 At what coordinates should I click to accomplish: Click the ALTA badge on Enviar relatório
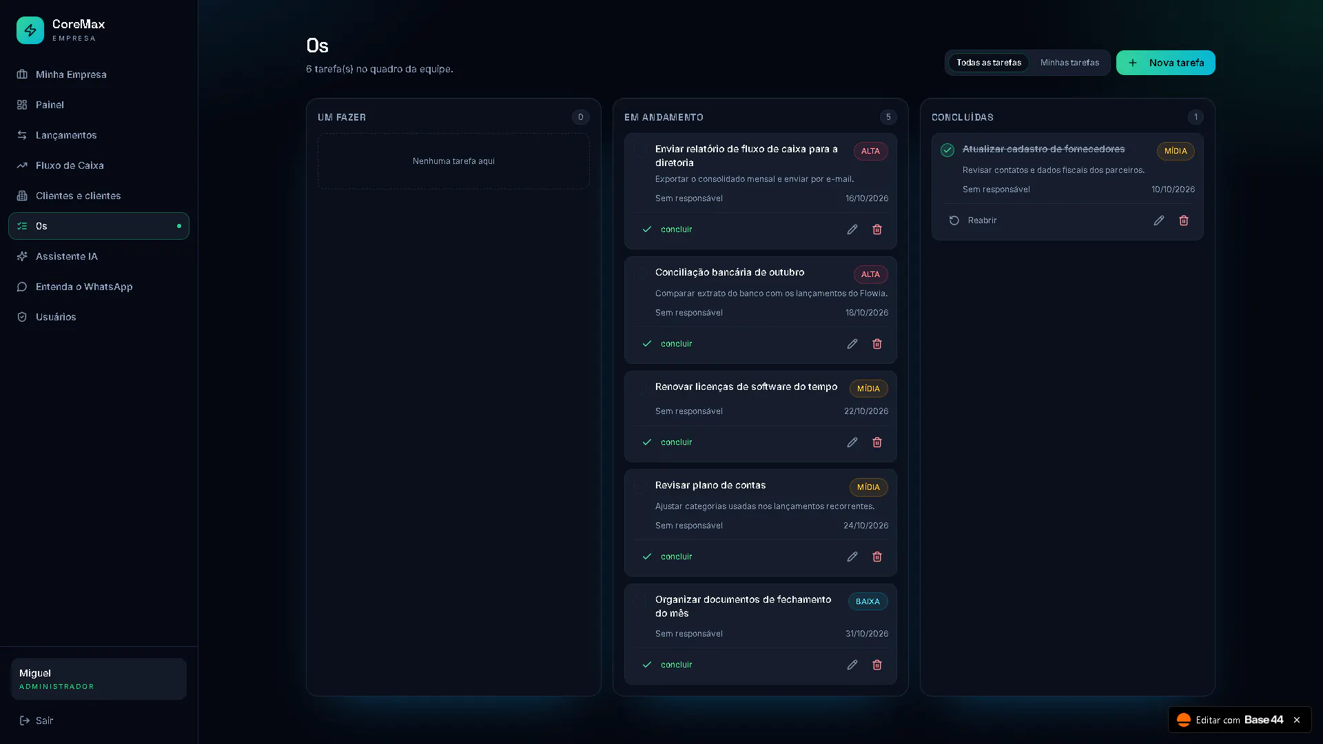click(x=870, y=151)
